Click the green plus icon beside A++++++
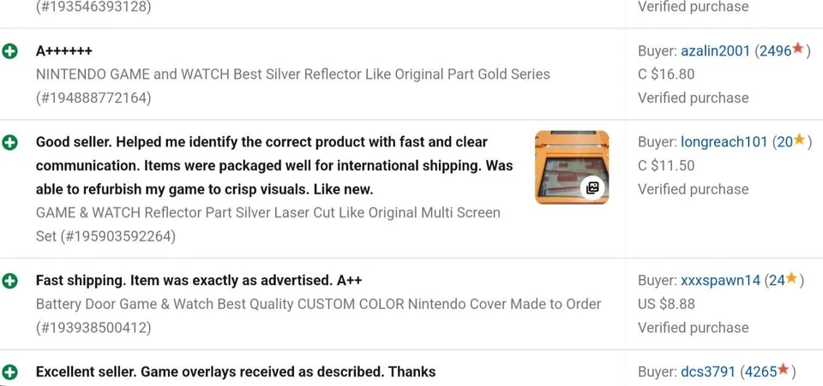The image size is (823, 386). (x=10, y=51)
